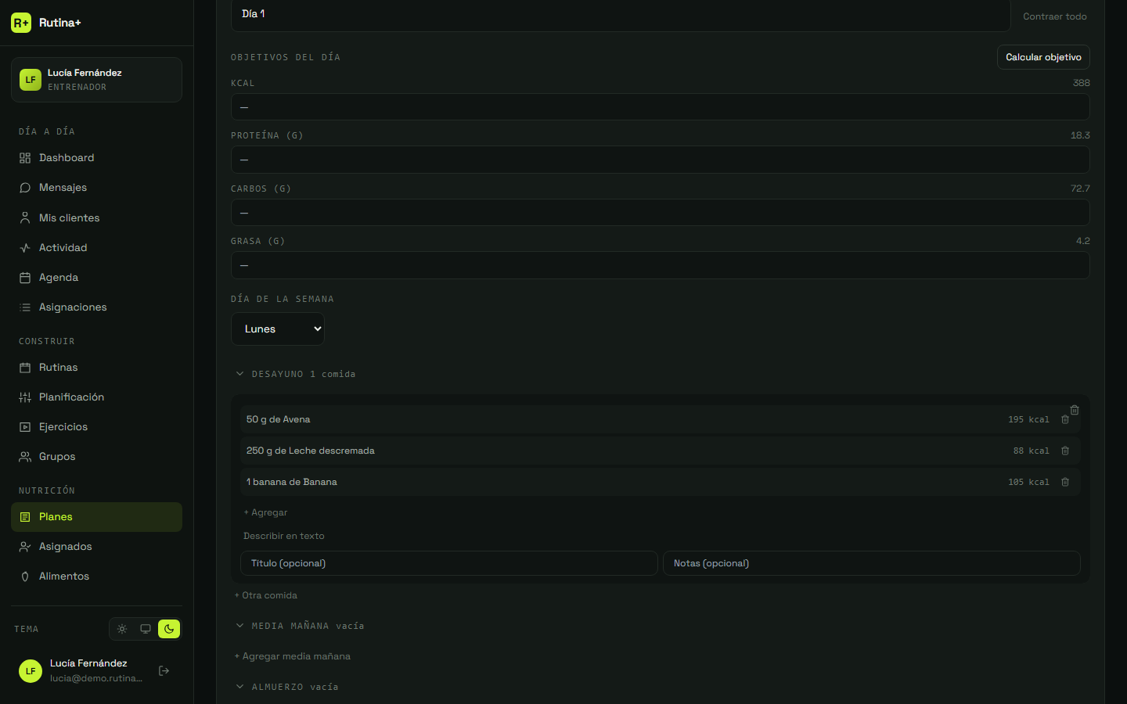Delete the 50 g de Avena row

[x=1065, y=420]
